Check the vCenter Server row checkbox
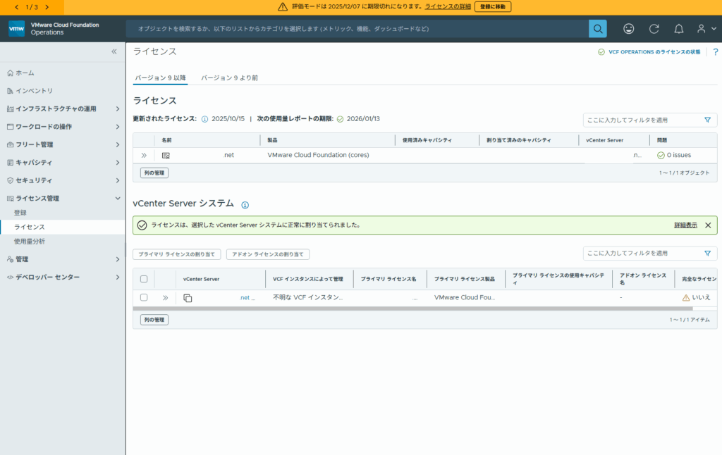The image size is (722, 455). click(144, 298)
